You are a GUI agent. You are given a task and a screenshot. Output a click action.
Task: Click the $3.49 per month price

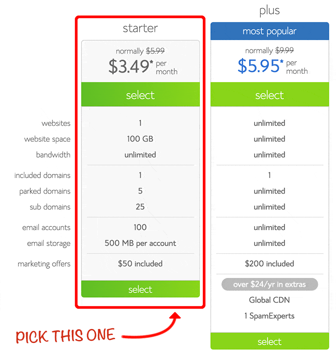click(x=143, y=66)
